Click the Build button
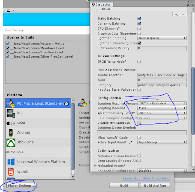Image resolution: width=195 pixels, height=192 pixels. [124, 186]
